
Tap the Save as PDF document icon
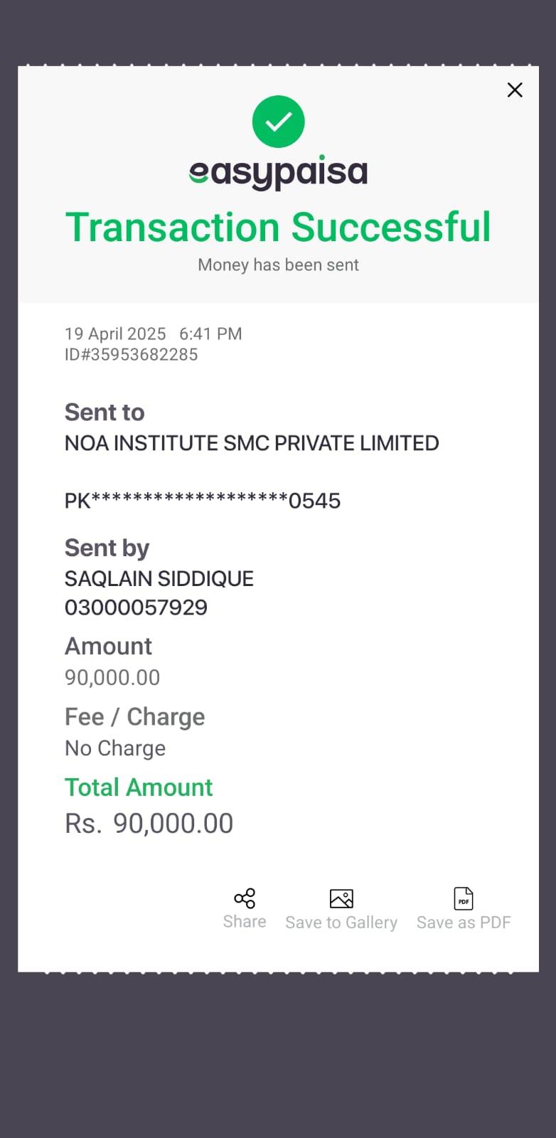[x=464, y=899]
